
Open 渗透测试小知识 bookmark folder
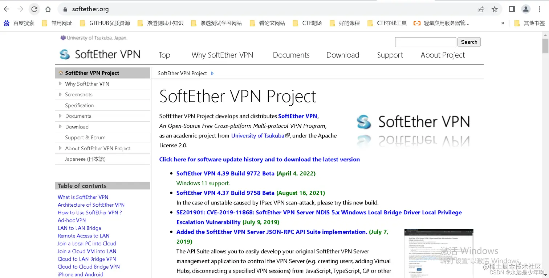pos(160,23)
